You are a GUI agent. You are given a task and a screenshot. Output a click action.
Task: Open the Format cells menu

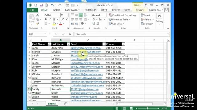pyautogui.click(x=147, y=24)
